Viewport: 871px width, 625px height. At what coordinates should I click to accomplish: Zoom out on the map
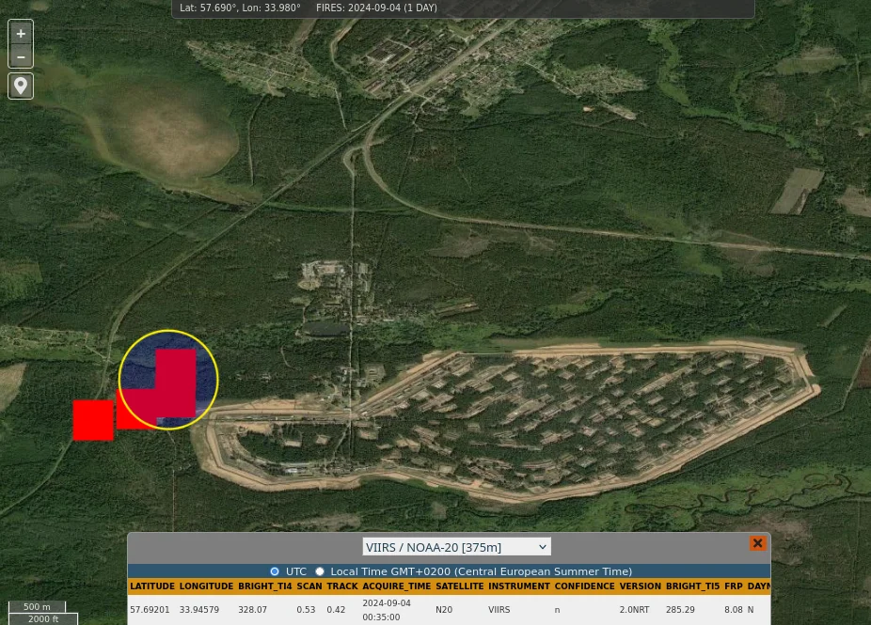(x=21, y=57)
